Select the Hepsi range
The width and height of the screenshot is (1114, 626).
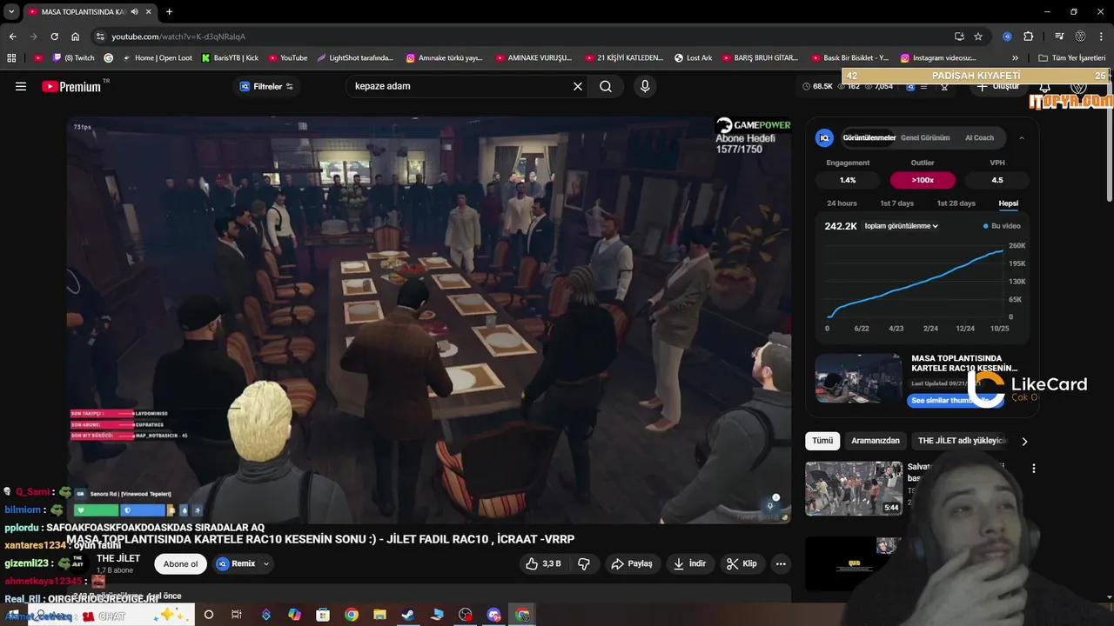[1008, 203]
